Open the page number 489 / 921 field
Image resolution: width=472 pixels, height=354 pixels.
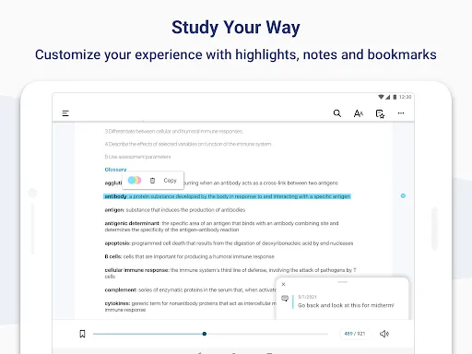click(355, 334)
